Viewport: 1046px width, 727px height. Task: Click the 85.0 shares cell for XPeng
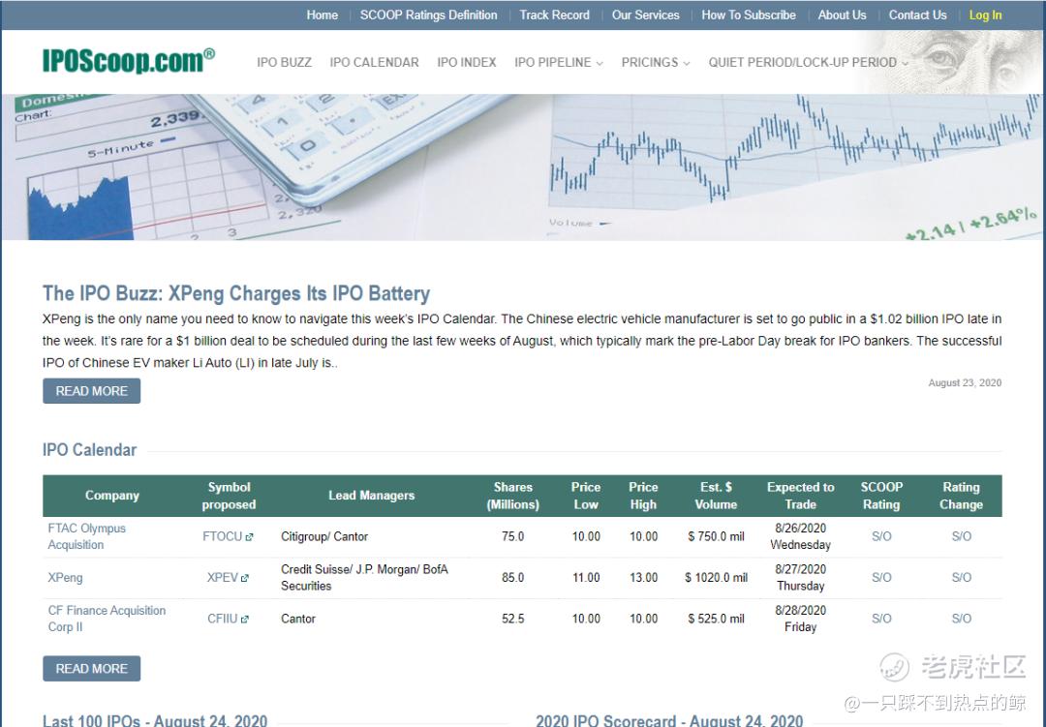coord(513,578)
